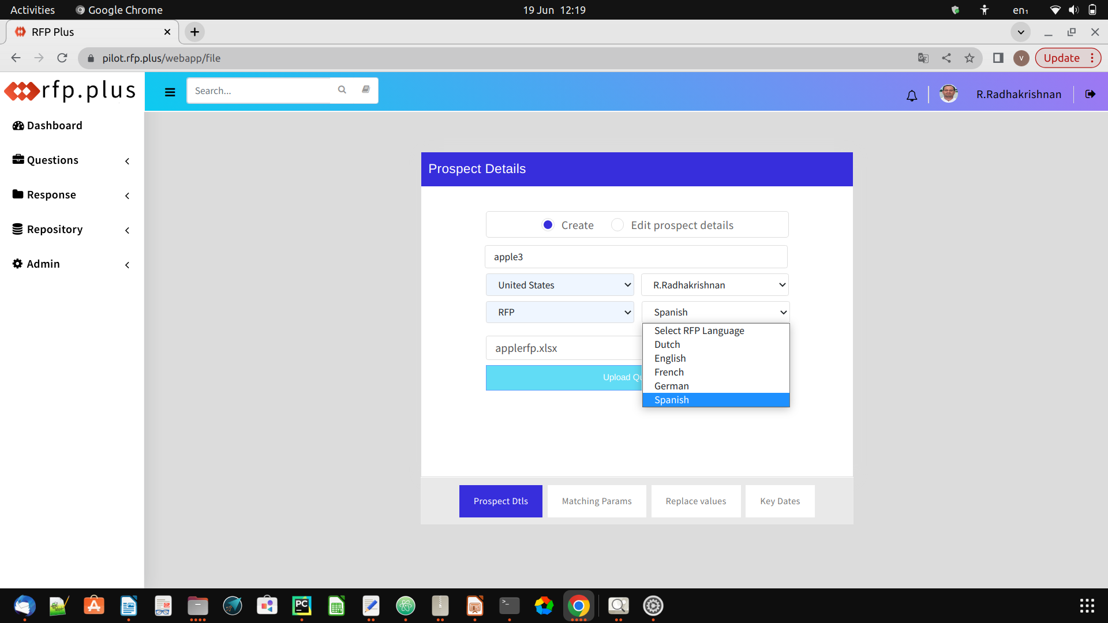Choose German from language list

pos(672,386)
